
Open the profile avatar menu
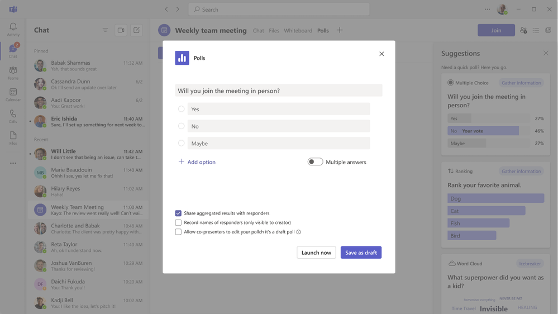[x=502, y=9]
